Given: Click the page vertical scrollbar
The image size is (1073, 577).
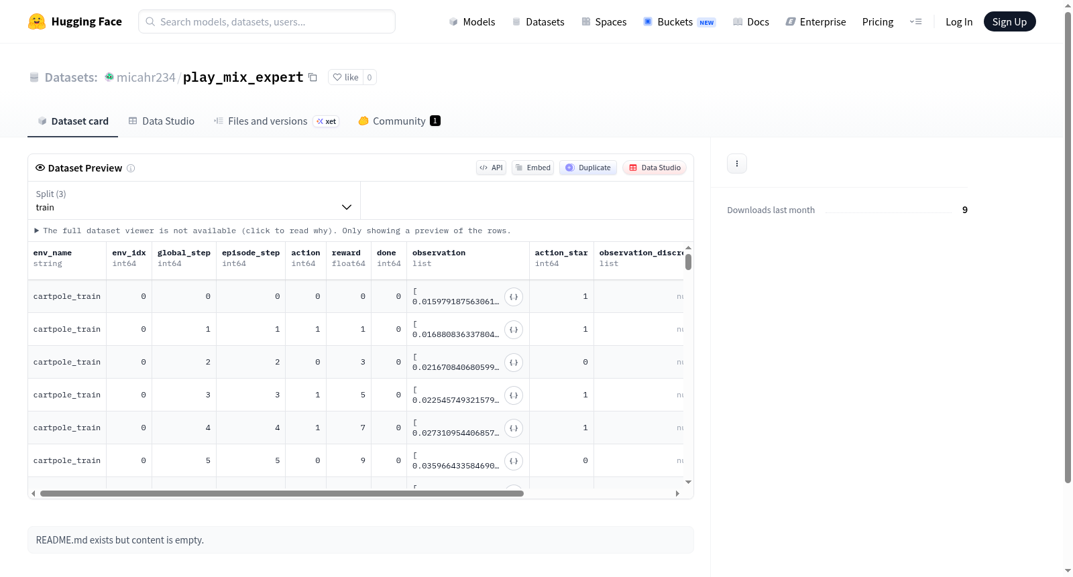Looking at the screenshot, I should 1068,248.
